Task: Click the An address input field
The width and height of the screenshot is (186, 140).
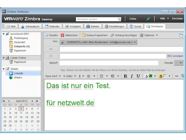Action: click(x=121, y=49)
